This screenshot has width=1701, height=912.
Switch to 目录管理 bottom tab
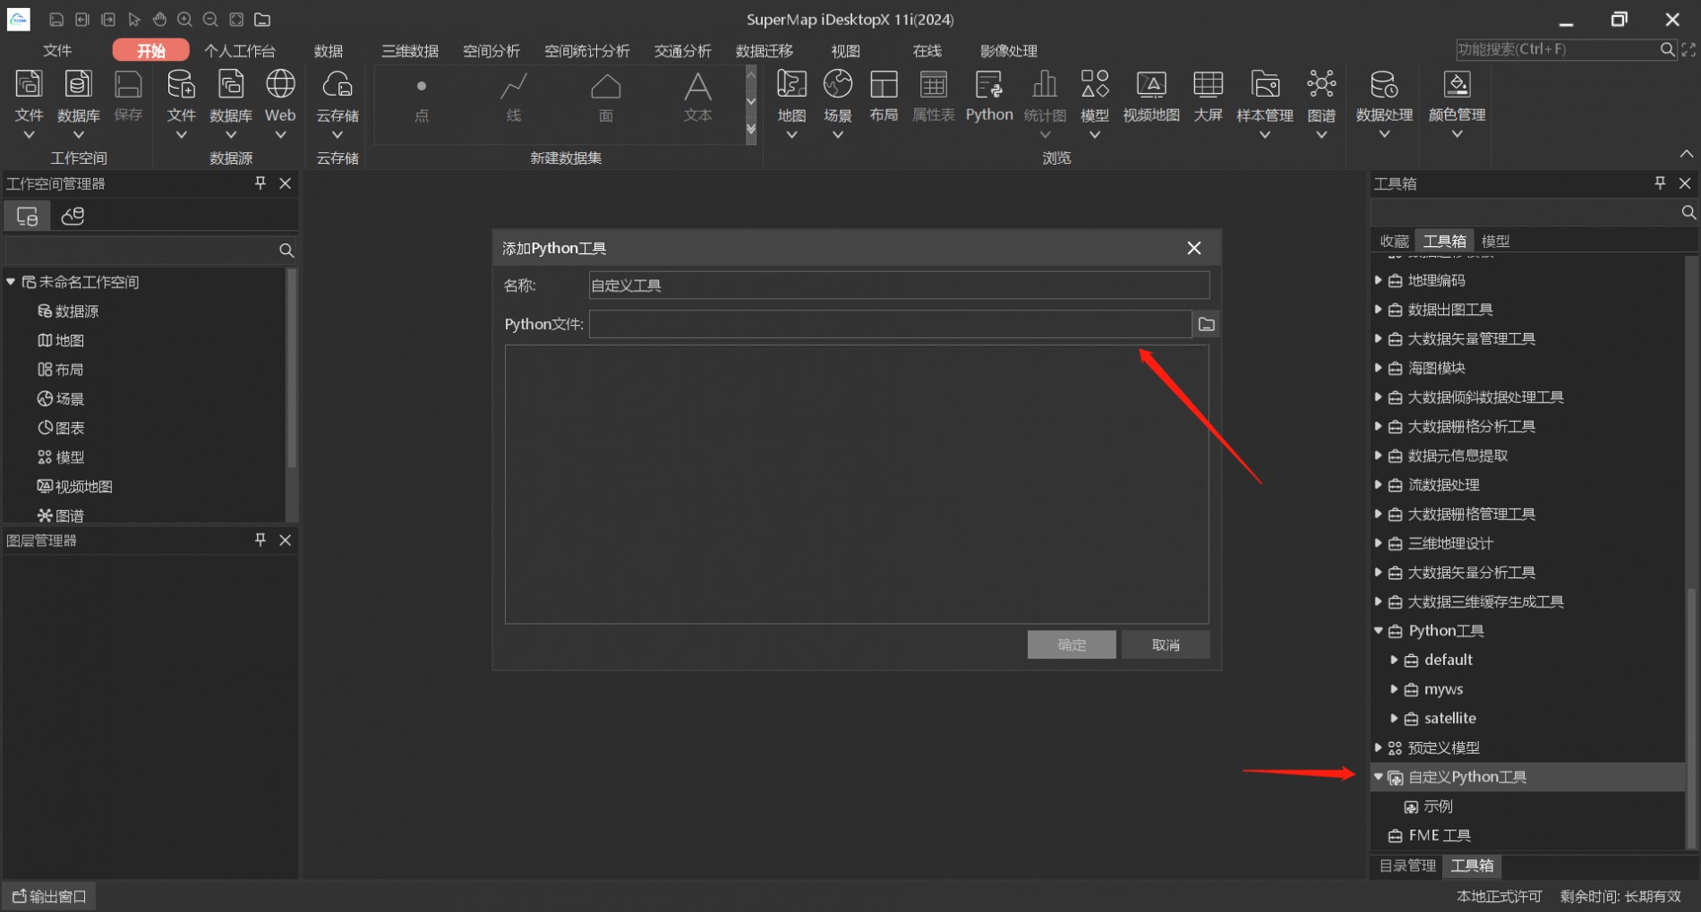[1406, 865]
